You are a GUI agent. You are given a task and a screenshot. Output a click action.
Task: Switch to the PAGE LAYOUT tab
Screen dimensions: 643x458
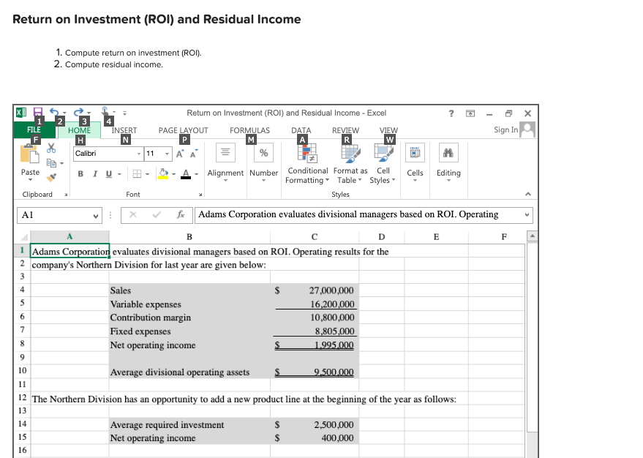(x=184, y=130)
